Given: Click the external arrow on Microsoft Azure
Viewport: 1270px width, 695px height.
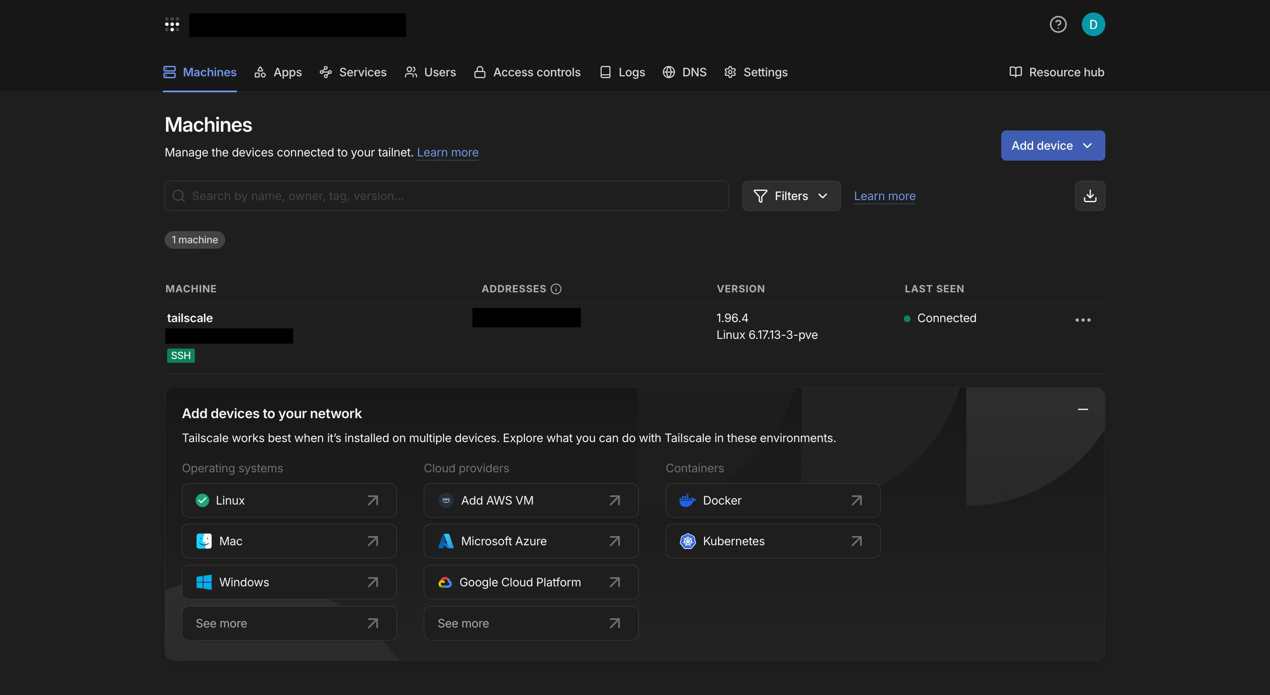Looking at the screenshot, I should [614, 541].
